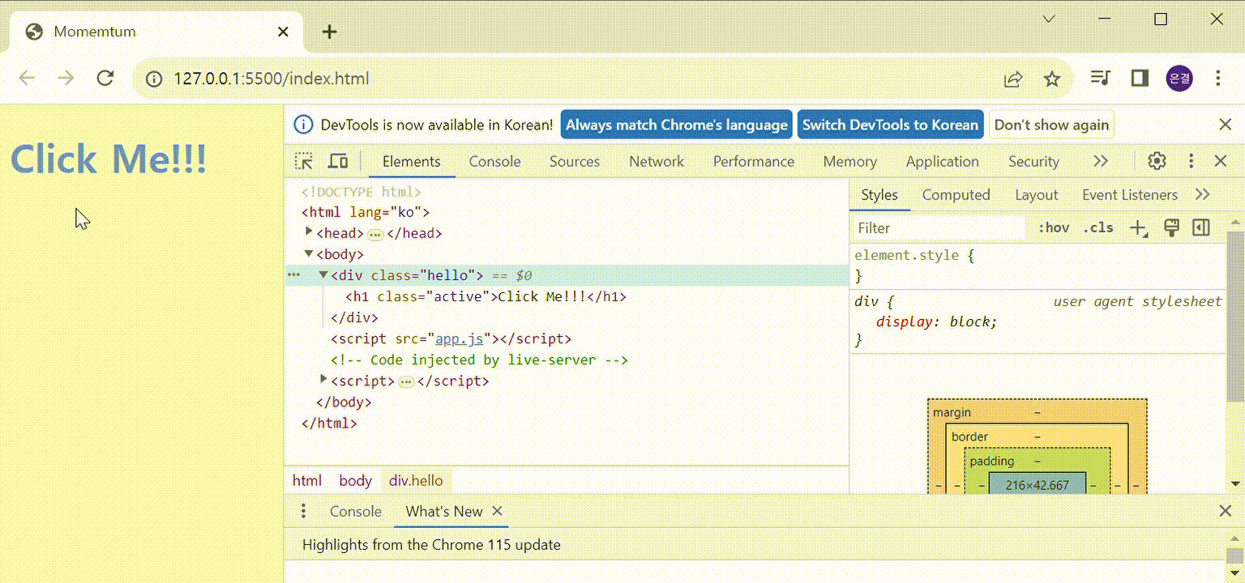Switch to the Performance tab
The width and height of the screenshot is (1245, 583).
coord(754,161)
